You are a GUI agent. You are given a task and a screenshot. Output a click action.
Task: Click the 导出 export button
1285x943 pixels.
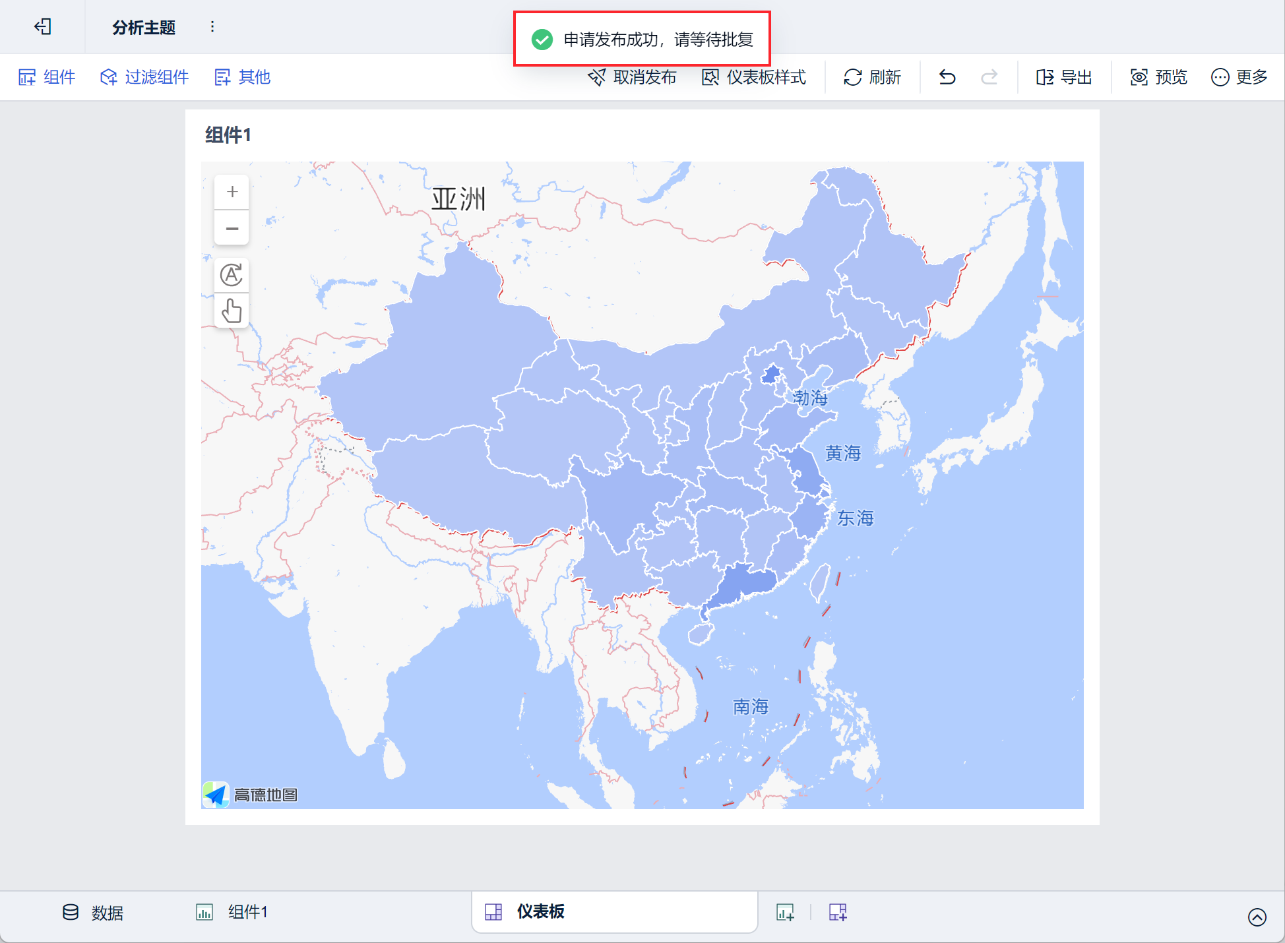1064,77
